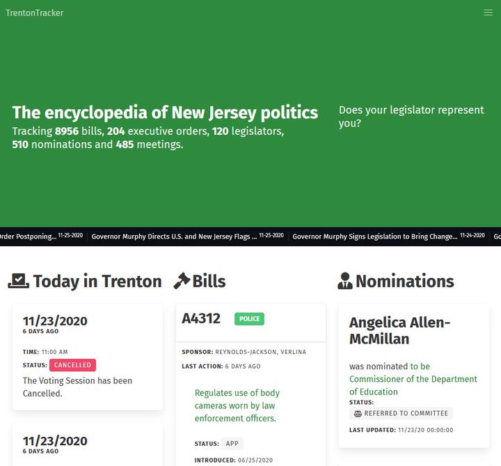Open bill A4312 heading
501x466 pixels.
(201, 319)
